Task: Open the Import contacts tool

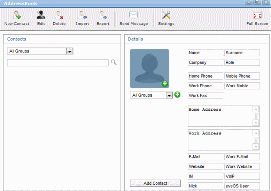Action: click(x=83, y=16)
